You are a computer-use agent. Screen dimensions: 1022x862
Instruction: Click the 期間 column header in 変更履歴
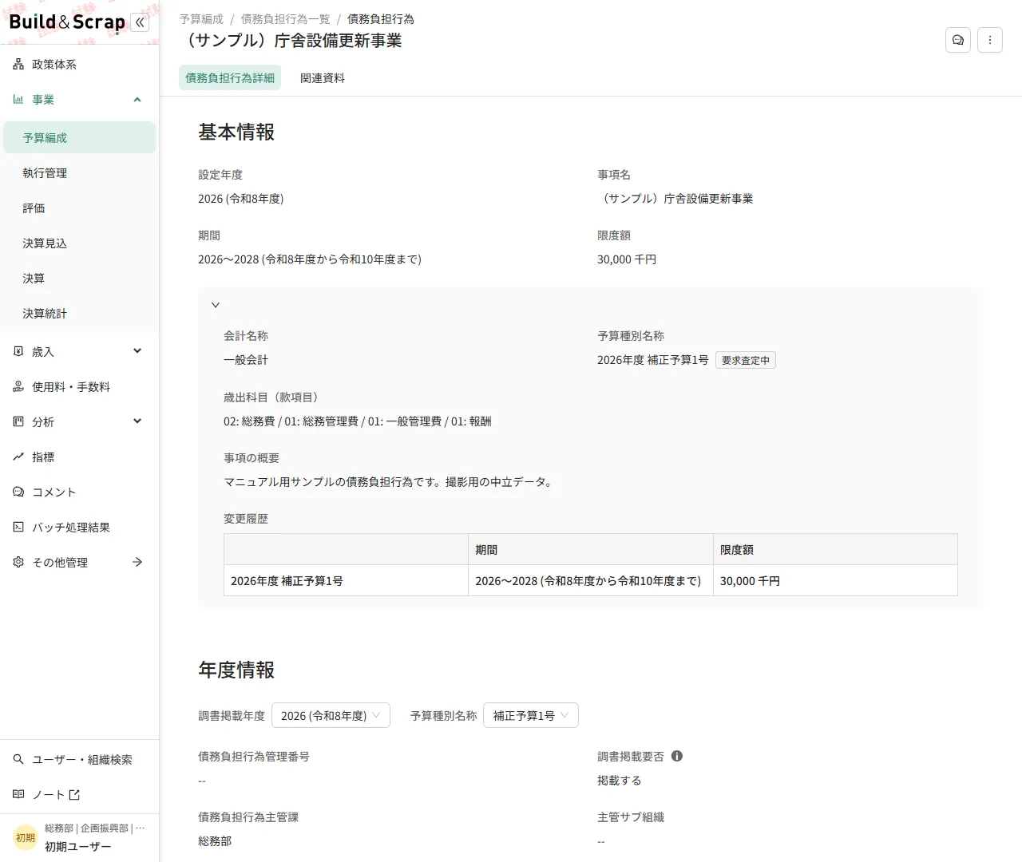(590, 549)
